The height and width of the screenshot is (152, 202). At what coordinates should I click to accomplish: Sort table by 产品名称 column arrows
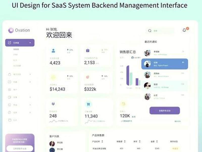pos(102,141)
